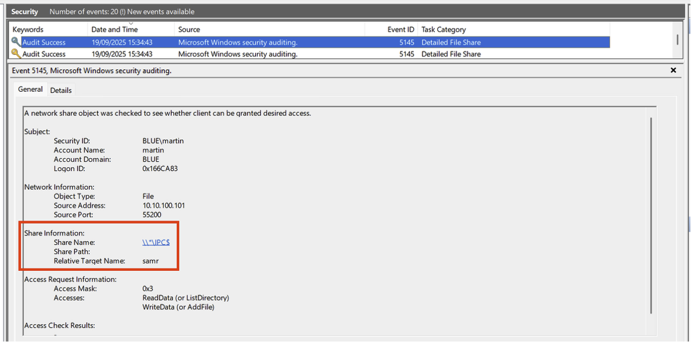Click the Source Address value 10.10.100.101
The height and width of the screenshot is (344, 691).
(164, 206)
